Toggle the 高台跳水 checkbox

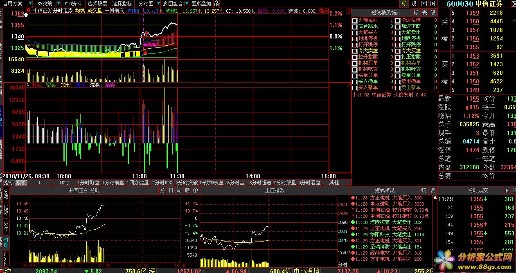[x=355, y=26]
